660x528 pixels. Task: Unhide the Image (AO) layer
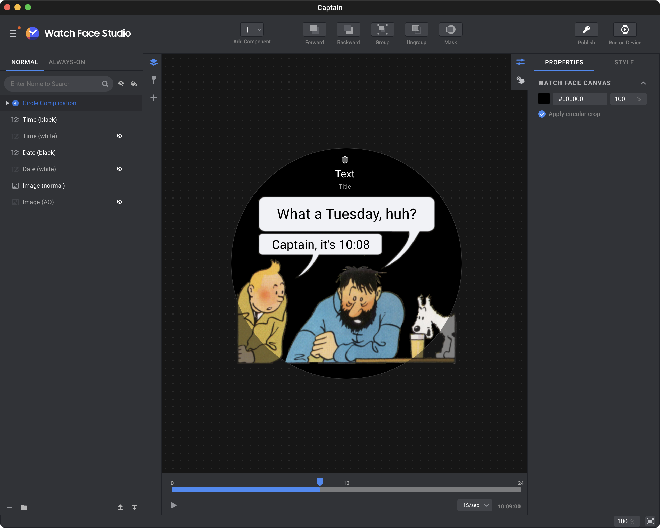[x=119, y=202]
